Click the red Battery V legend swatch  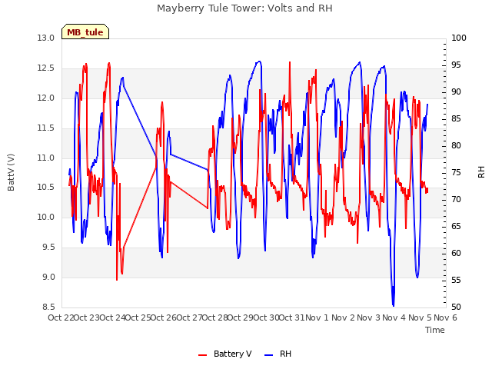click(x=203, y=355)
